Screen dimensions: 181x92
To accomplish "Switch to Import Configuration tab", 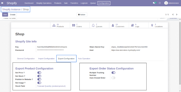I will point(47,58).
